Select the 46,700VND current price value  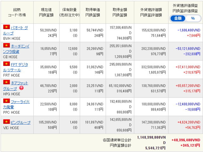pyautogui.click(x=49, y=86)
